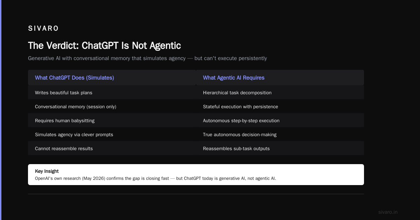This screenshot has width=420, height=220.
Task: Select the 'Conversational memory (session only)' cell
Action: [112, 107]
